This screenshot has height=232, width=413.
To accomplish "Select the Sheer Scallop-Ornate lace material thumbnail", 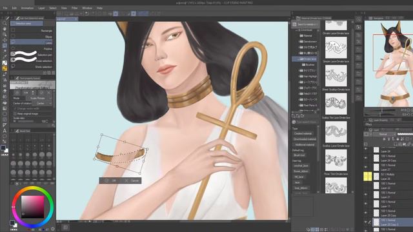I will coord(336,76).
